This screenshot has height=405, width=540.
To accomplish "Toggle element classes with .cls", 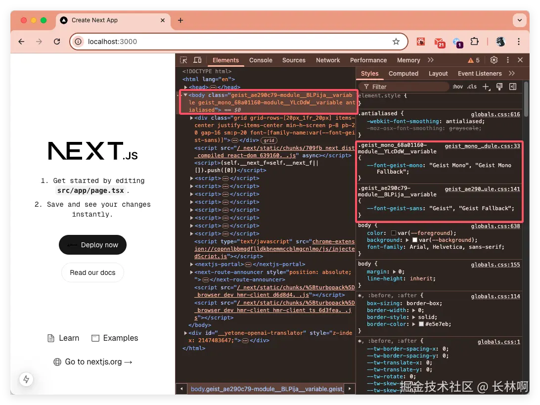I will tap(472, 87).
